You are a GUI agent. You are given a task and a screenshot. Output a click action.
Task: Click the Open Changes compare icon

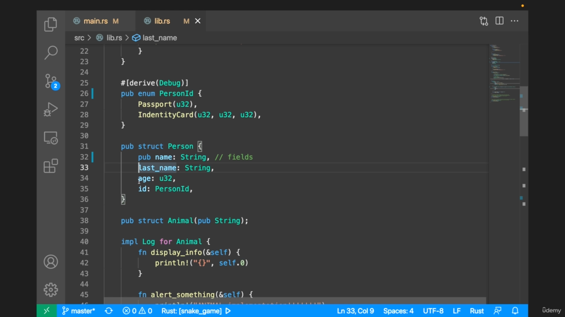pos(484,21)
